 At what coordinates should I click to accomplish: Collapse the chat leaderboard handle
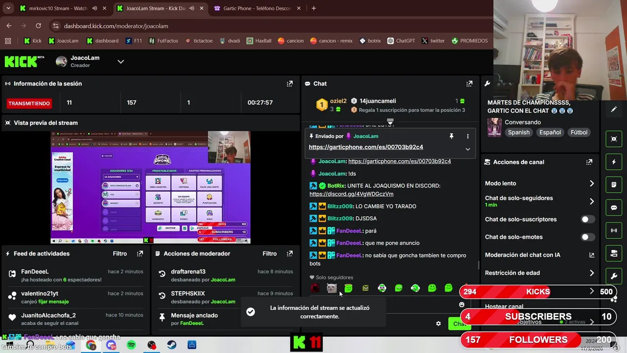[390, 121]
